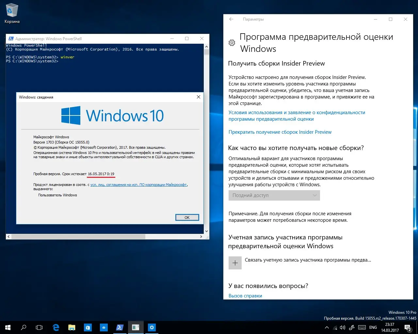Image resolution: width=418 pixels, height=334 pixels.
Task: Click the plus button to link Insider account
Action: [x=235, y=263]
